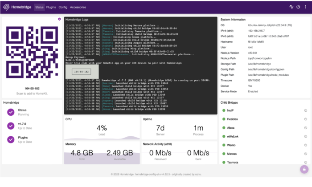The width and height of the screenshot is (312, 187).
Task: Click the CPU 4% load value
Action: pos(102,128)
